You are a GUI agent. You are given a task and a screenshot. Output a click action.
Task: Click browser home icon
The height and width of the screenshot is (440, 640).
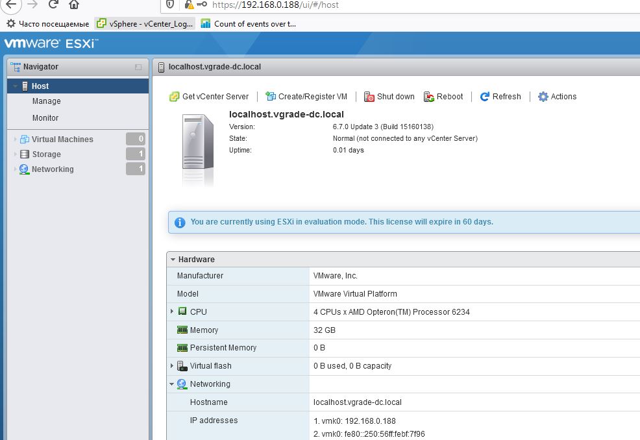coord(74,5)
